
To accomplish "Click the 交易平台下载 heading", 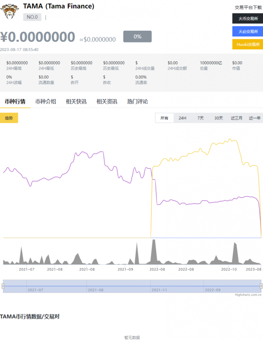I will pyautogui.click(x=248, y=7).
